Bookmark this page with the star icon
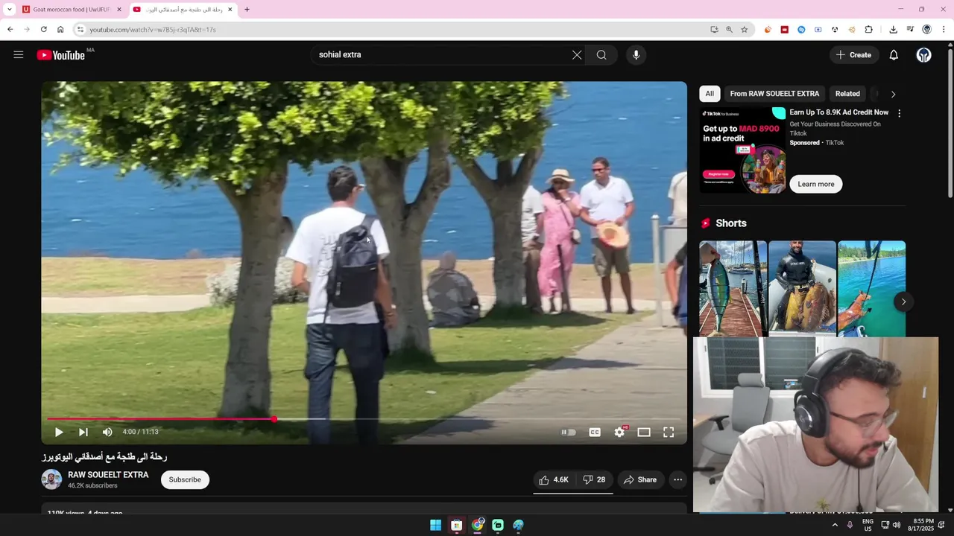This screenshot has height=536, width=954. click(744, 30)
